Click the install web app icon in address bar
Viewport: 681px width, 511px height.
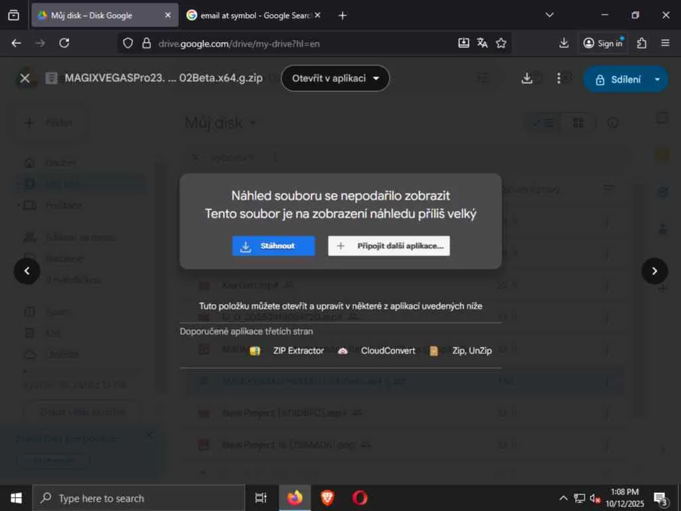tap(464, 43)
